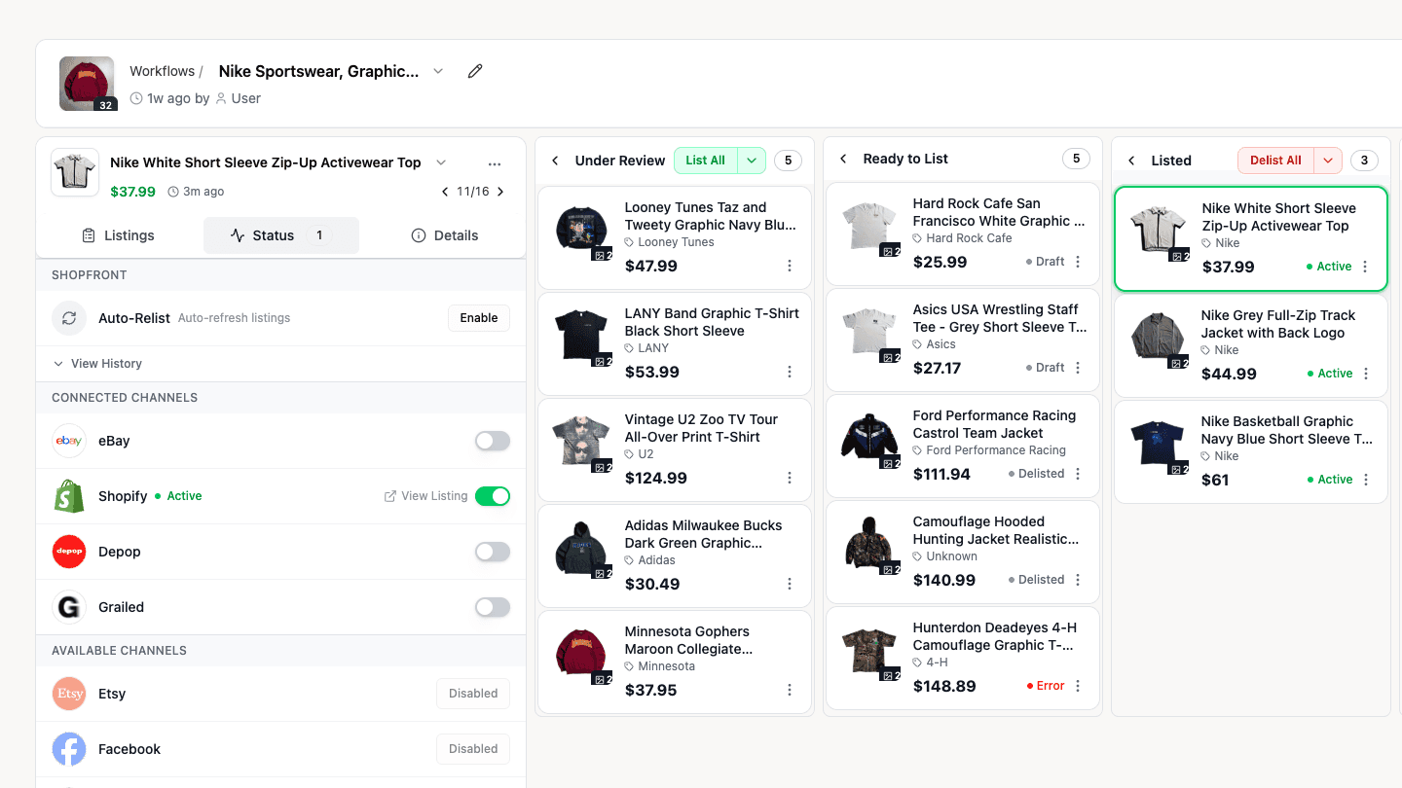Expand the chevron next to Nike White item title
The image size is (1402, 788).
[441, 162]
